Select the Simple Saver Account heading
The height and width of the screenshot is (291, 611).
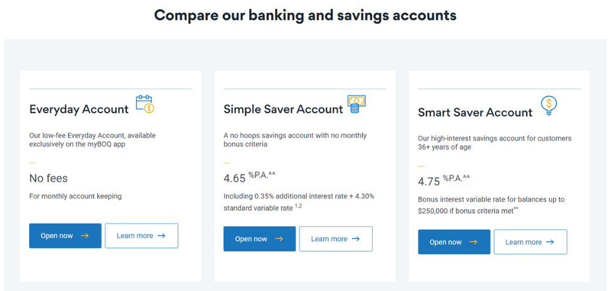pyautogui.click(x=283, y=109)
